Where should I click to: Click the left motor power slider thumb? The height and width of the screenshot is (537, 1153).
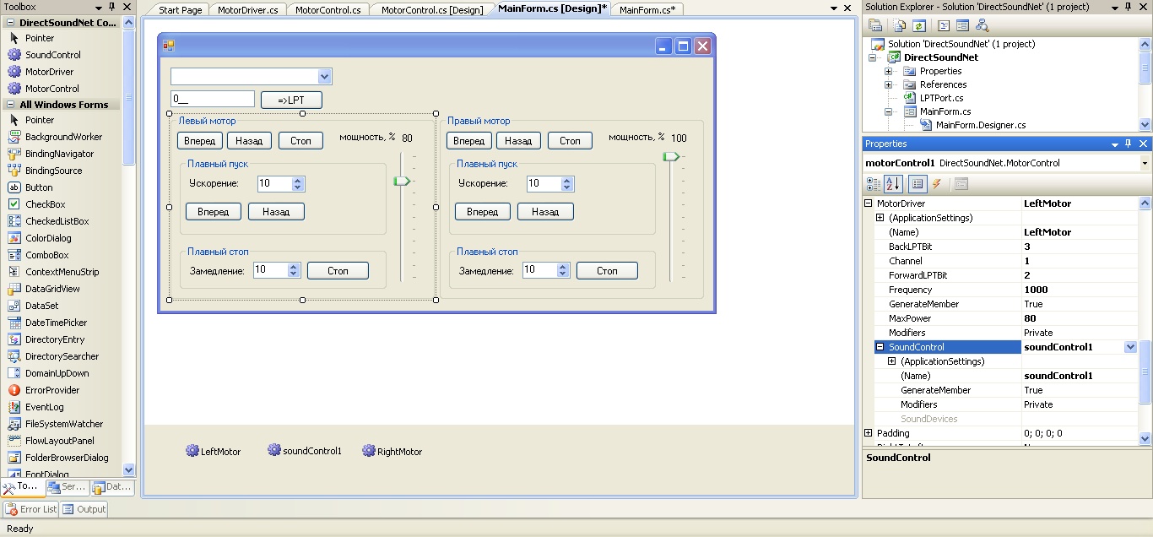pyautogui.click(x=402, y=181)
